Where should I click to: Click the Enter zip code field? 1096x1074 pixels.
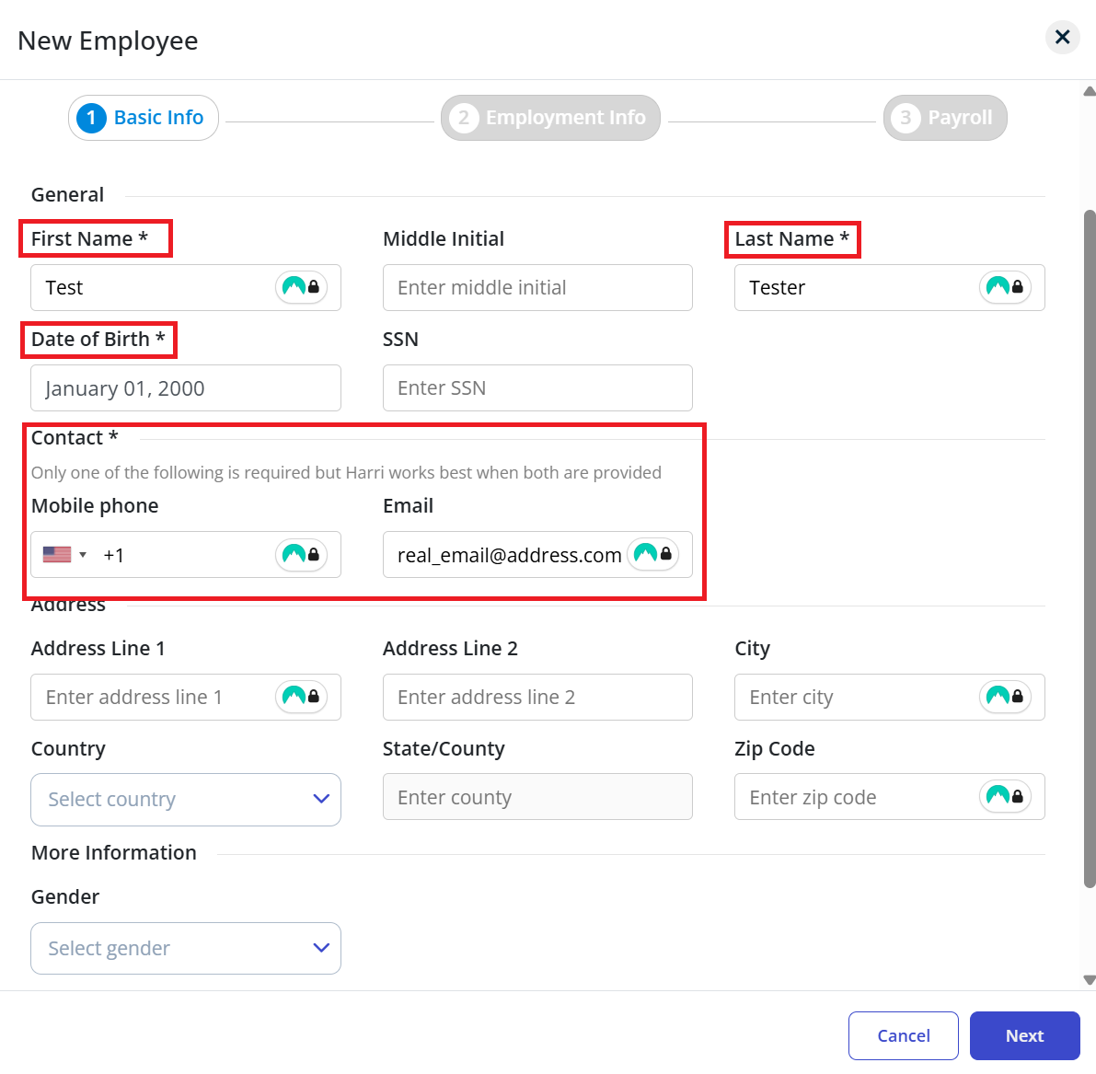[890, 796]
